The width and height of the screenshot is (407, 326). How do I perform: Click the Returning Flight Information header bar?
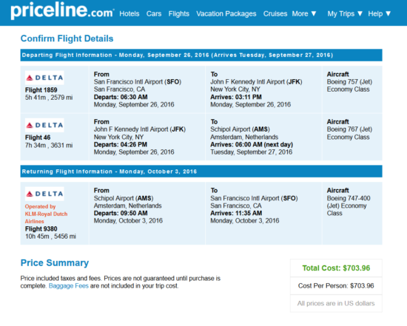tap(201, 172)
